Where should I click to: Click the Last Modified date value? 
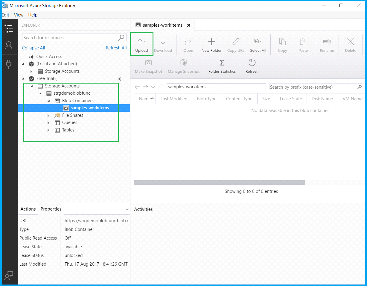96,264
